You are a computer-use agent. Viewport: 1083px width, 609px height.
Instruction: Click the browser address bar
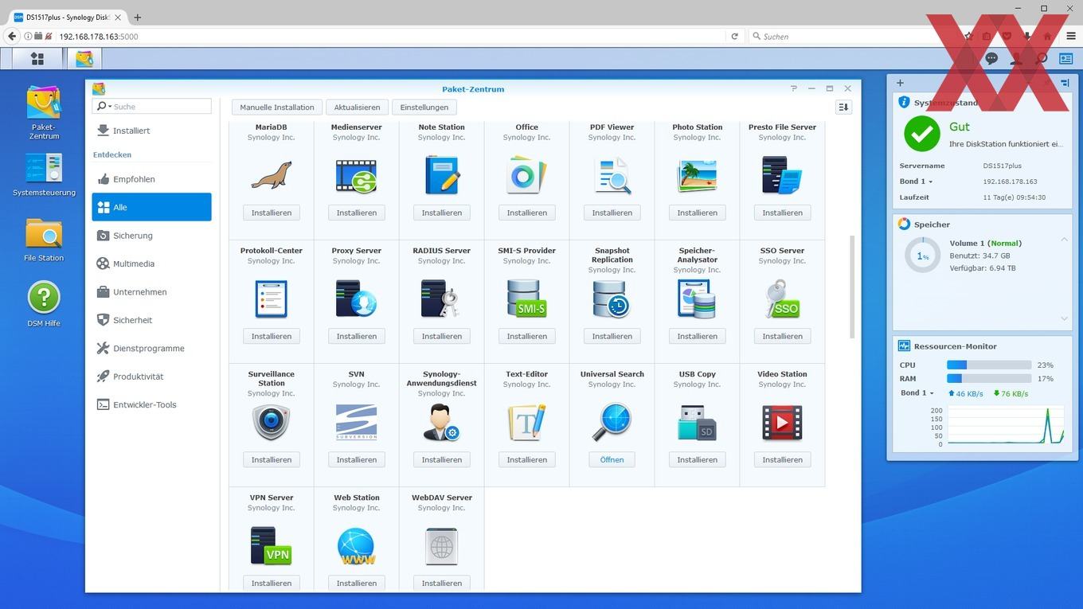[x=390, y=36]
